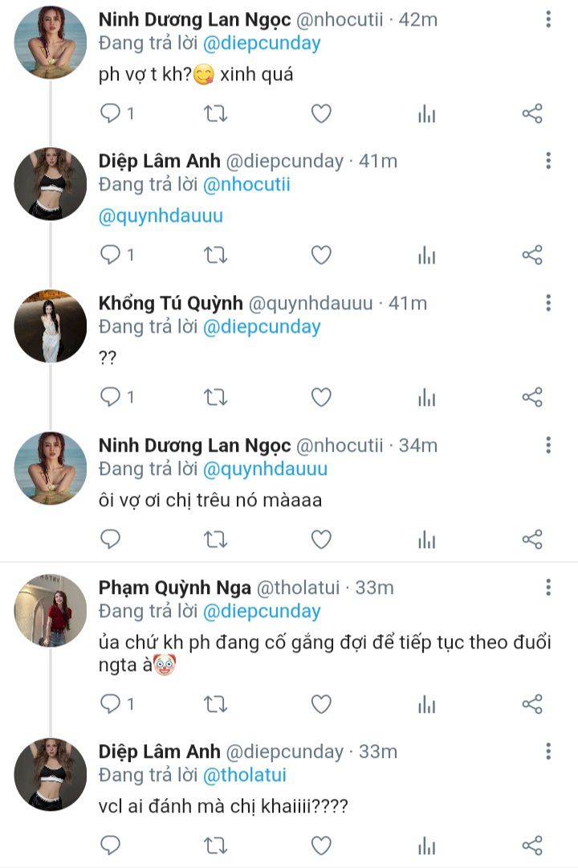Like Khổng Tú Quỳnh's '??' tweet

[321, 397]
